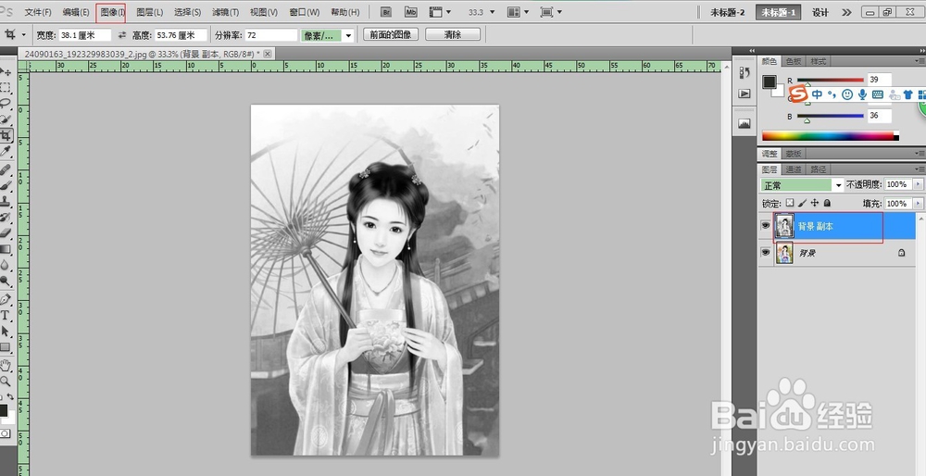Select the Rectangle shape tool
Image resolution: width=926 pixels, height=476 pixels.
[x=6, y=347]
